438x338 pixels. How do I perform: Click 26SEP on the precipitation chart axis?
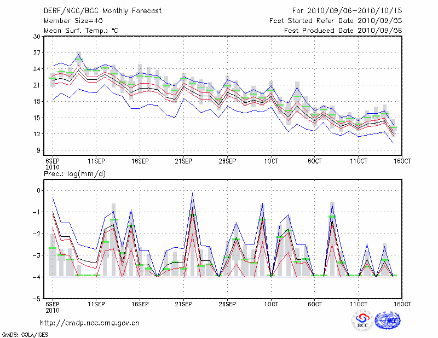[227, 304]
